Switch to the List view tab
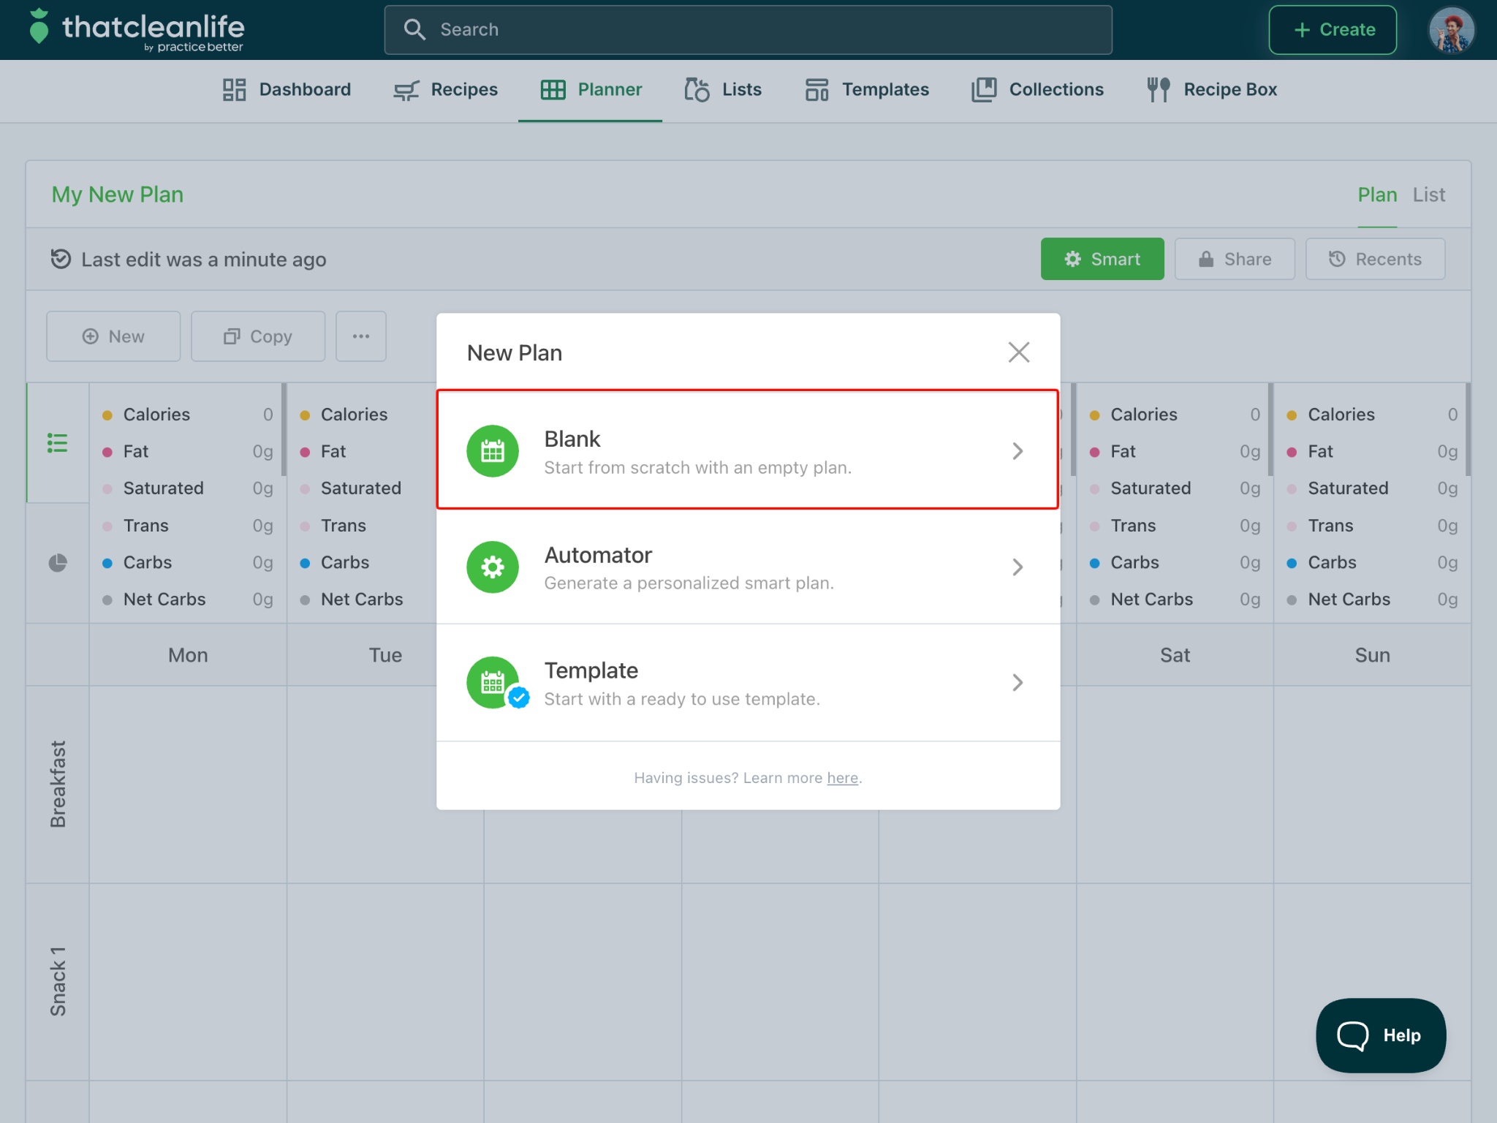The height and width of the screenshot is (1123, 1497). point(1429,194)
